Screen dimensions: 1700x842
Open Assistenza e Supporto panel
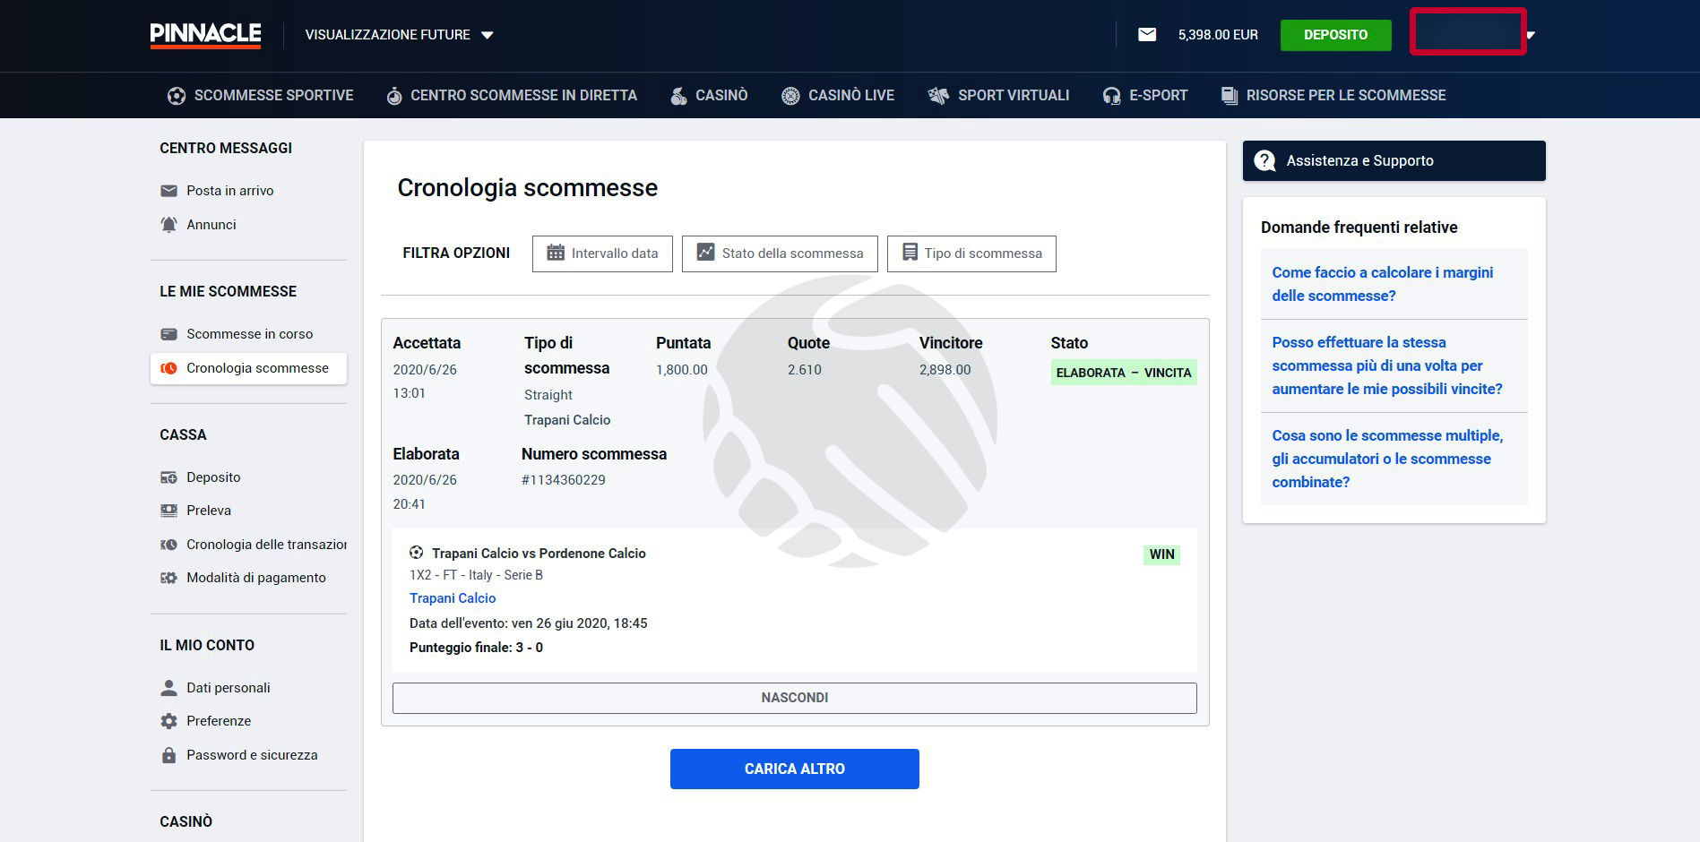click(1394, 161)
